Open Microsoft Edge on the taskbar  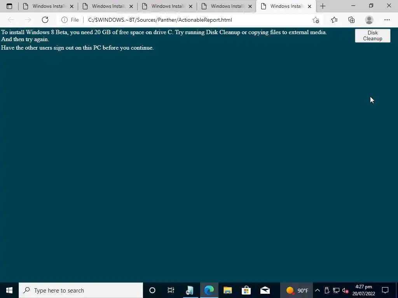209,290
